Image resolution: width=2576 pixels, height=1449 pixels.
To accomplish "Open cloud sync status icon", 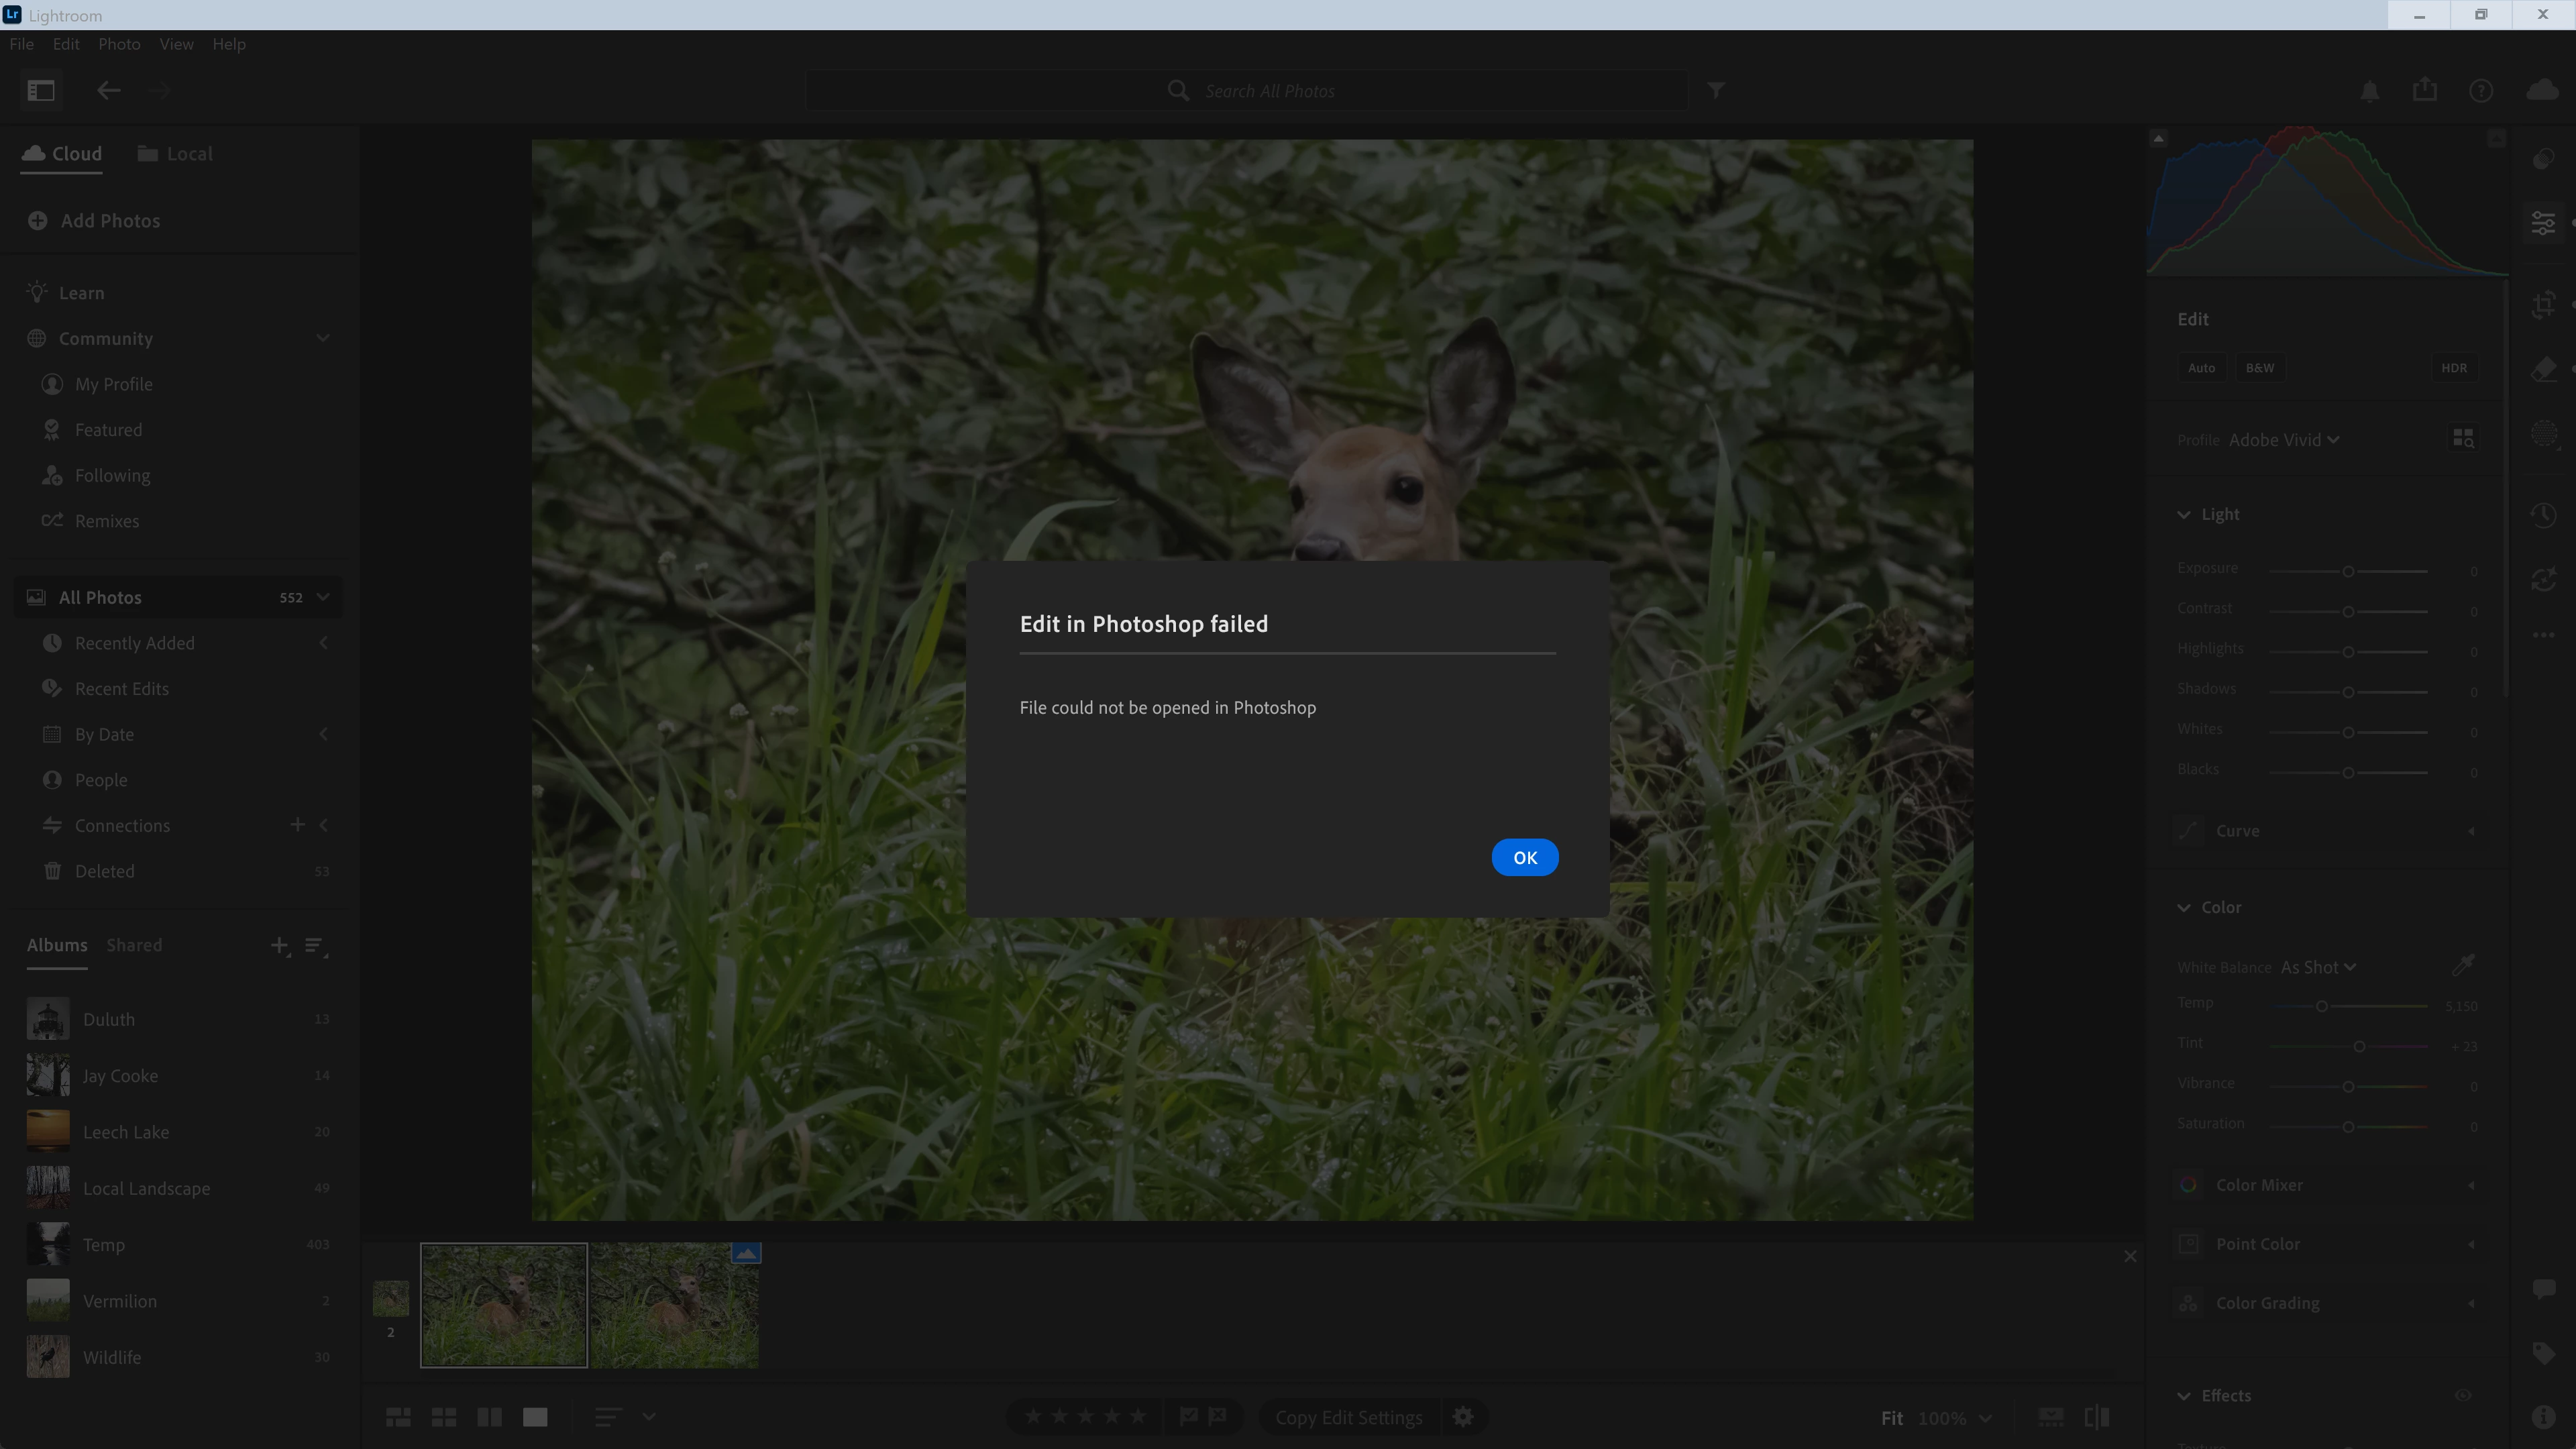I will (x=2542, y=91).
